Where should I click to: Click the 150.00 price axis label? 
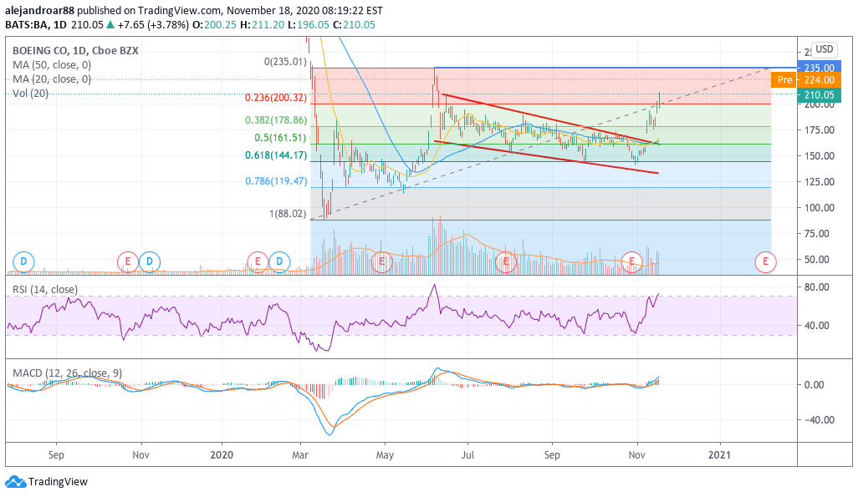tap(820, 156)
